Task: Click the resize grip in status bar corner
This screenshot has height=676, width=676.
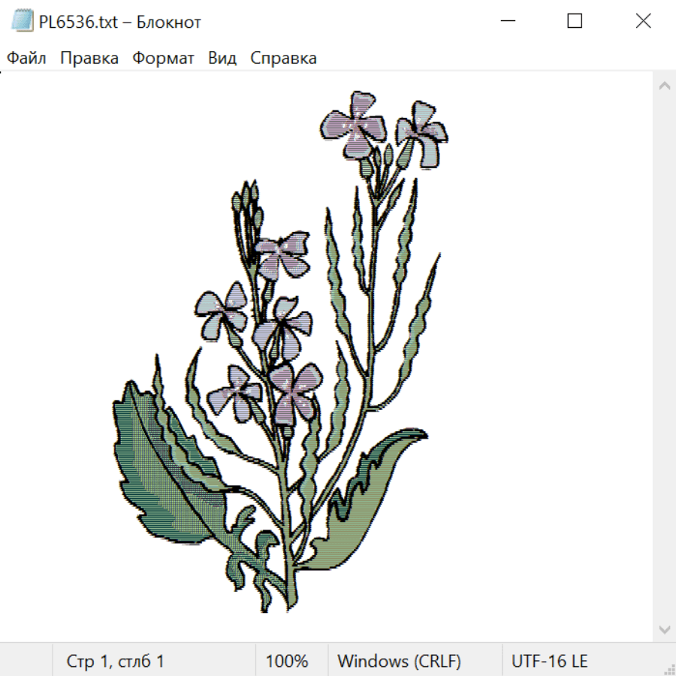Action: click(x=668, y=668)
